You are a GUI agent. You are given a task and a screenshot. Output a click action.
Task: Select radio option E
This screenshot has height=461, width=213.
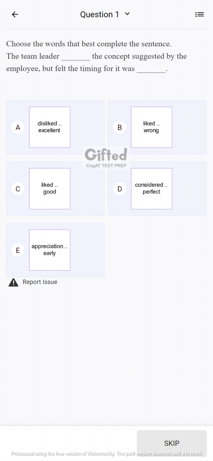point(18,250)
